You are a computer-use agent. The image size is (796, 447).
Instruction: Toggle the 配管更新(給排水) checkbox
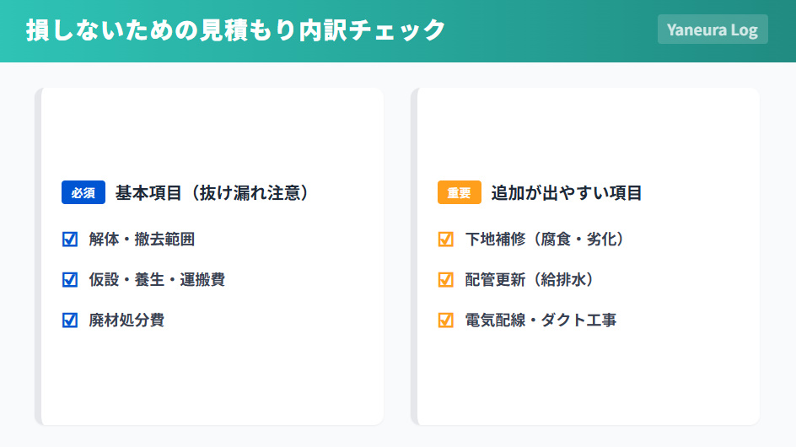pyautogui.click(x=446, y=280)
